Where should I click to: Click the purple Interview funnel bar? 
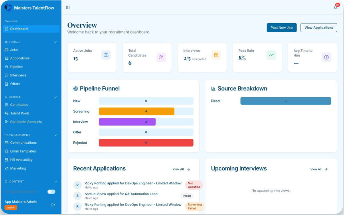(127, 122)
